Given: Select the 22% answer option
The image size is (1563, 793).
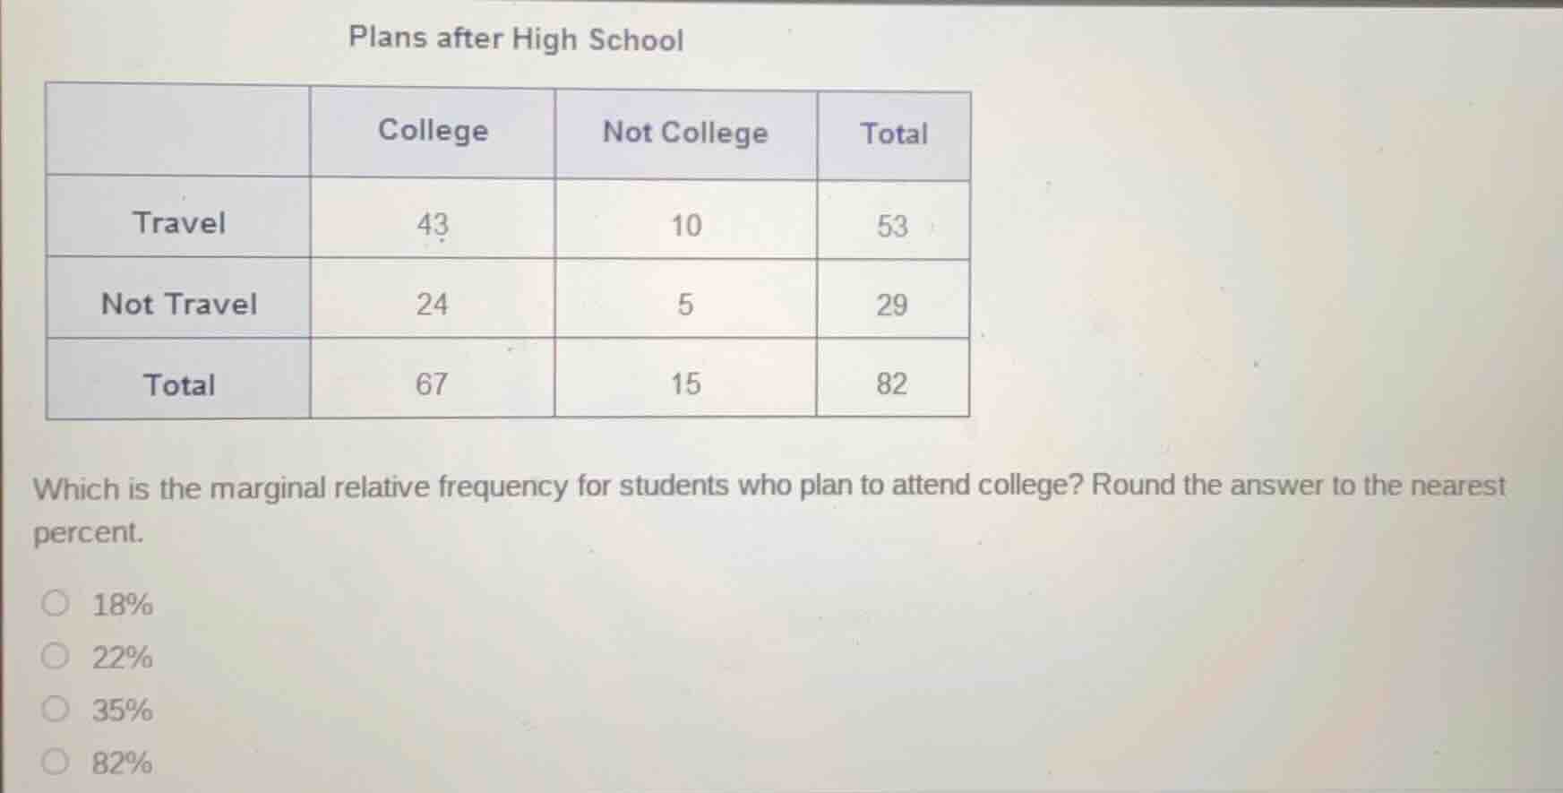Looking at the screenshot, I should (x=56, y=655).
